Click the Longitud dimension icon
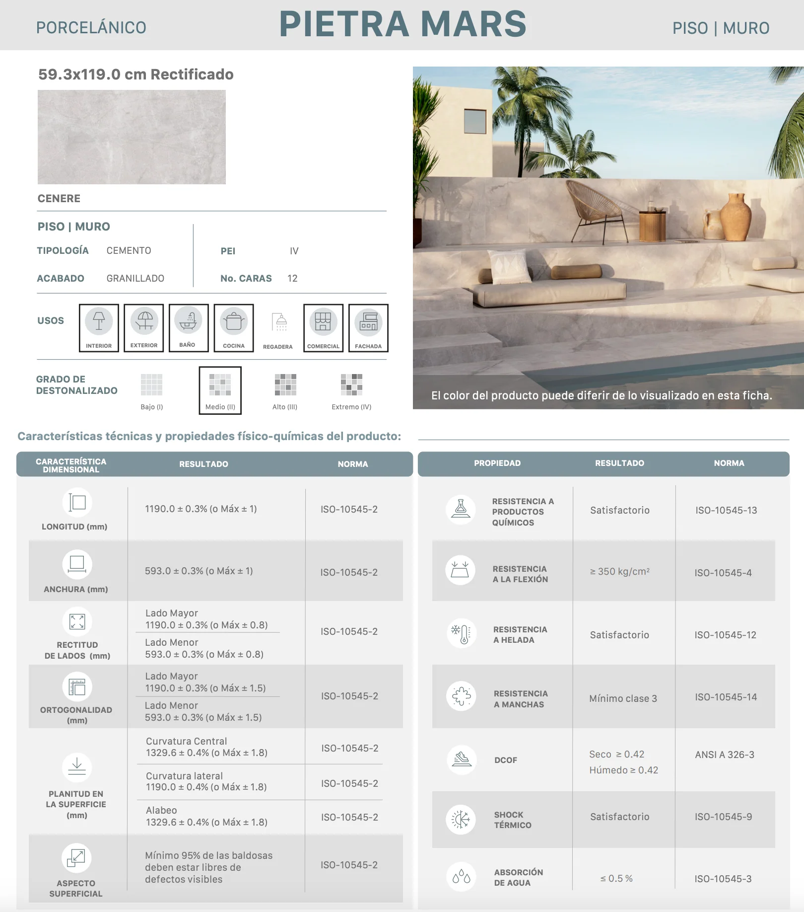 click(77, 503)
